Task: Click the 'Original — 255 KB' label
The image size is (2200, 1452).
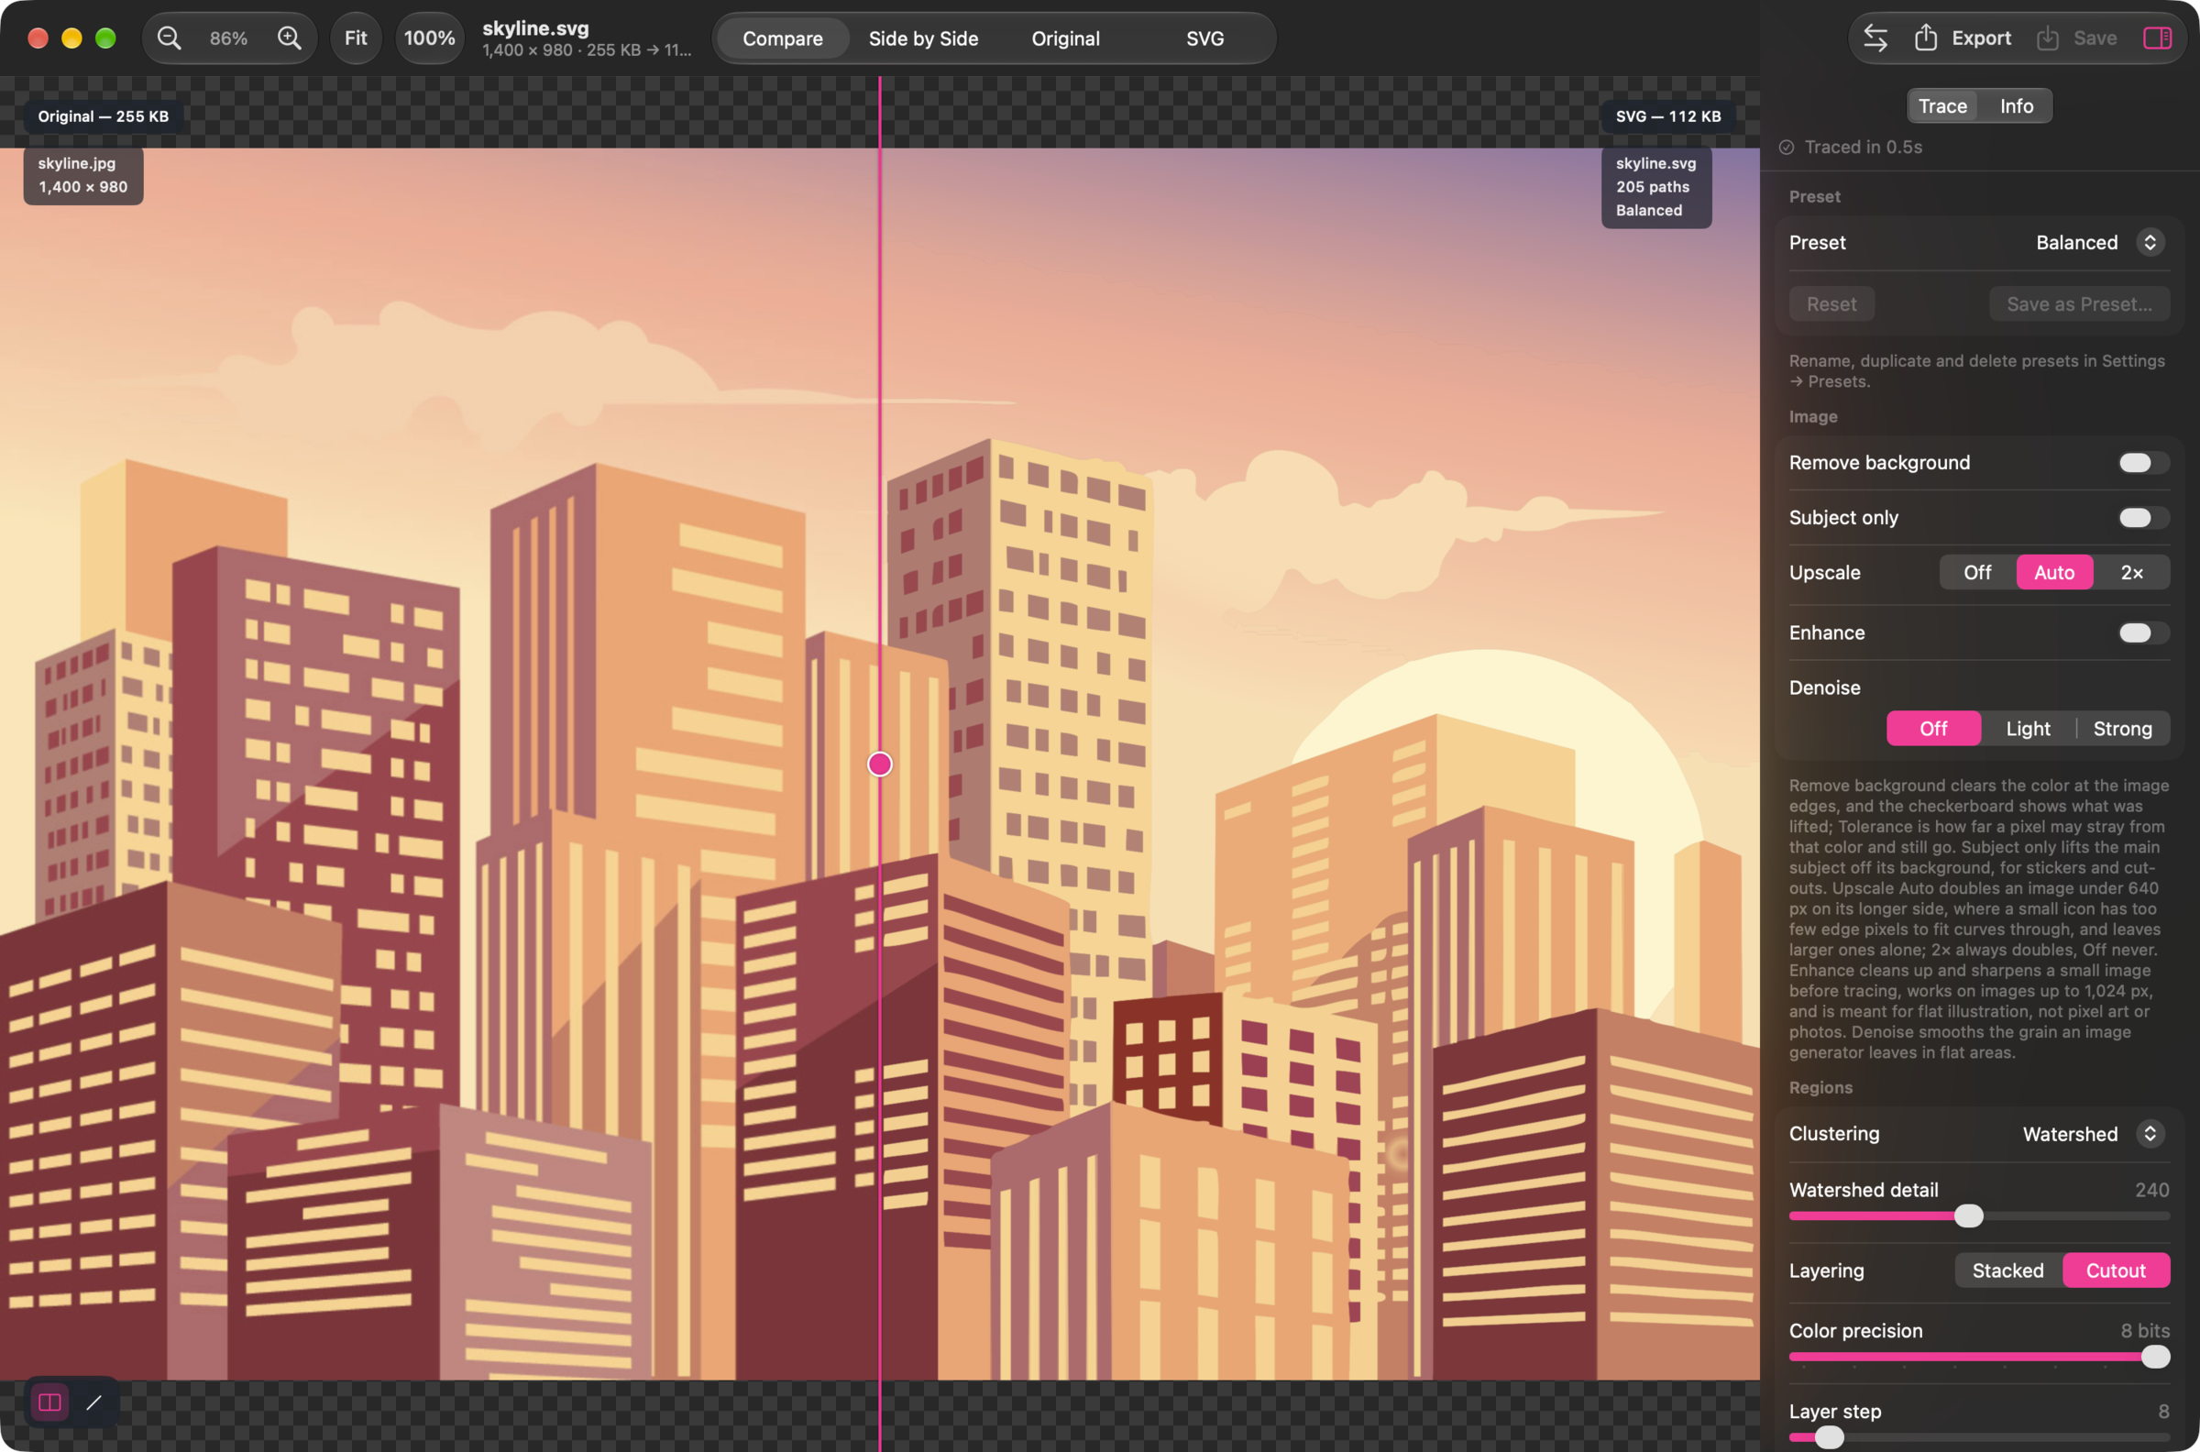Action: [x=103, y=116]
